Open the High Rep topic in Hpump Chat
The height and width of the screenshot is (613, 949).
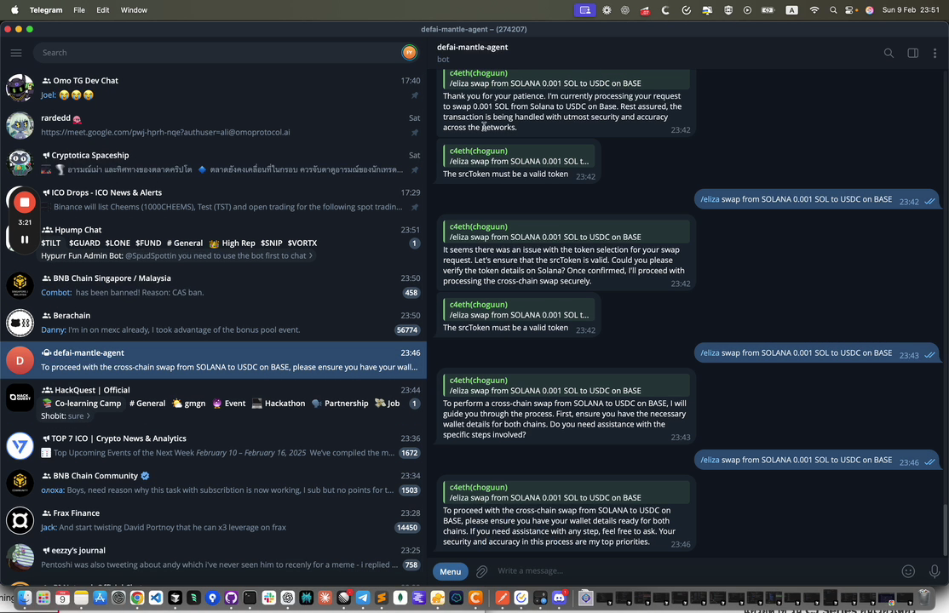(233, 243)
